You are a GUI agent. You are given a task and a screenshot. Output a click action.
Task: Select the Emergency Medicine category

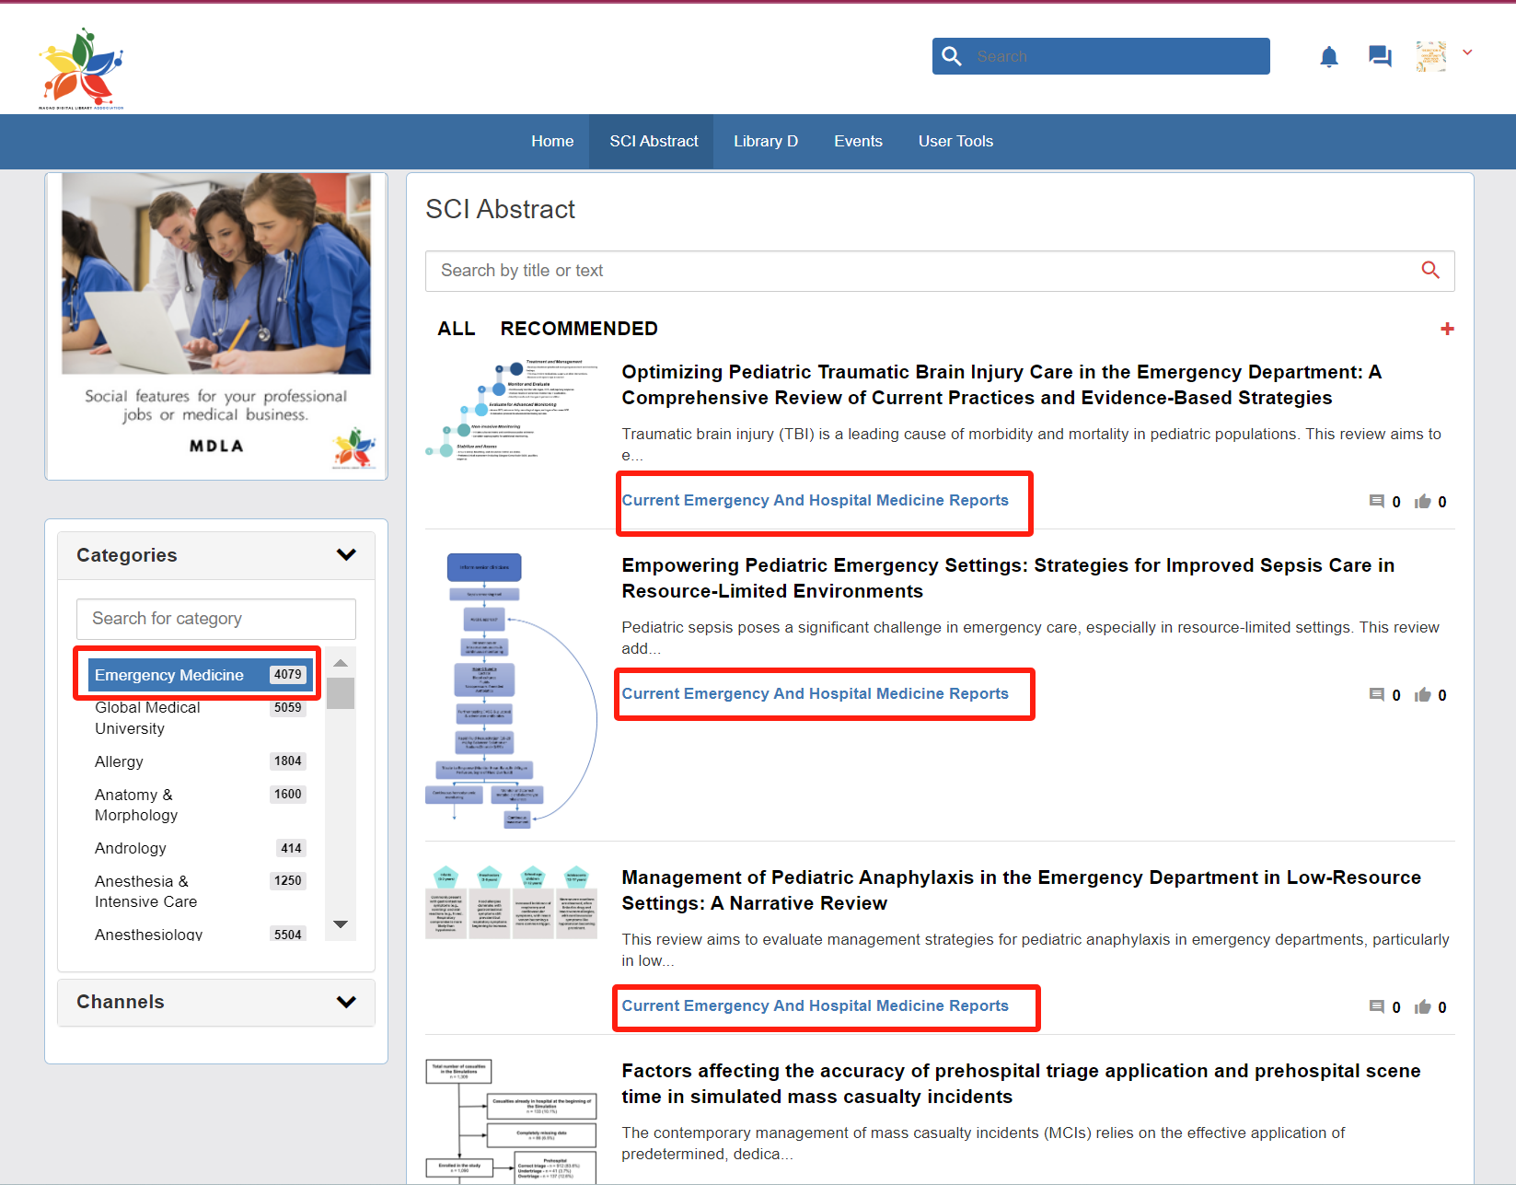tap(169, 675)
